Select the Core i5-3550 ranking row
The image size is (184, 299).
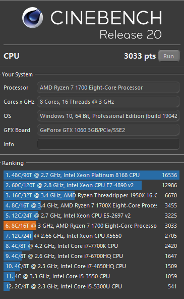point(91,276)
